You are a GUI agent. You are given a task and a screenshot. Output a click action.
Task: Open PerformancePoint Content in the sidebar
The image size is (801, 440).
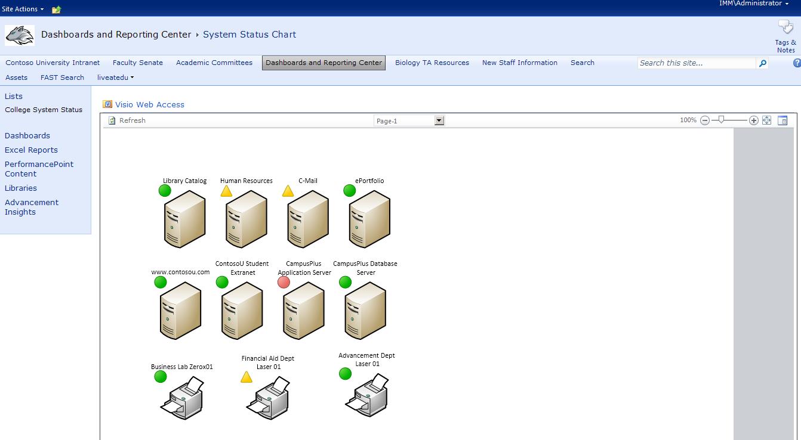[39, 169]
